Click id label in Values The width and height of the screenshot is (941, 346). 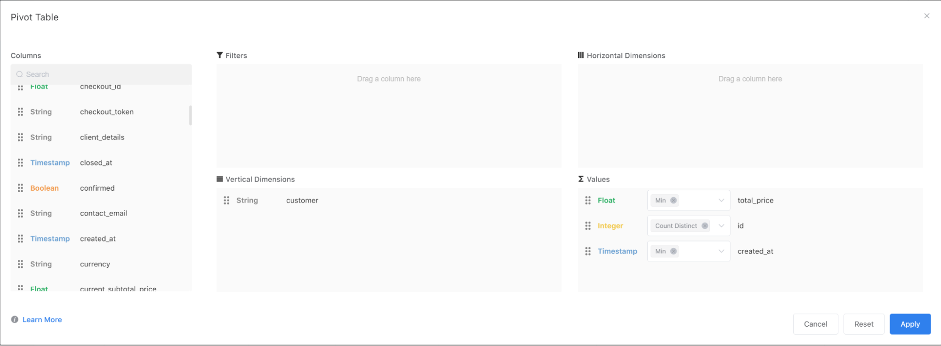click(740, 226)
